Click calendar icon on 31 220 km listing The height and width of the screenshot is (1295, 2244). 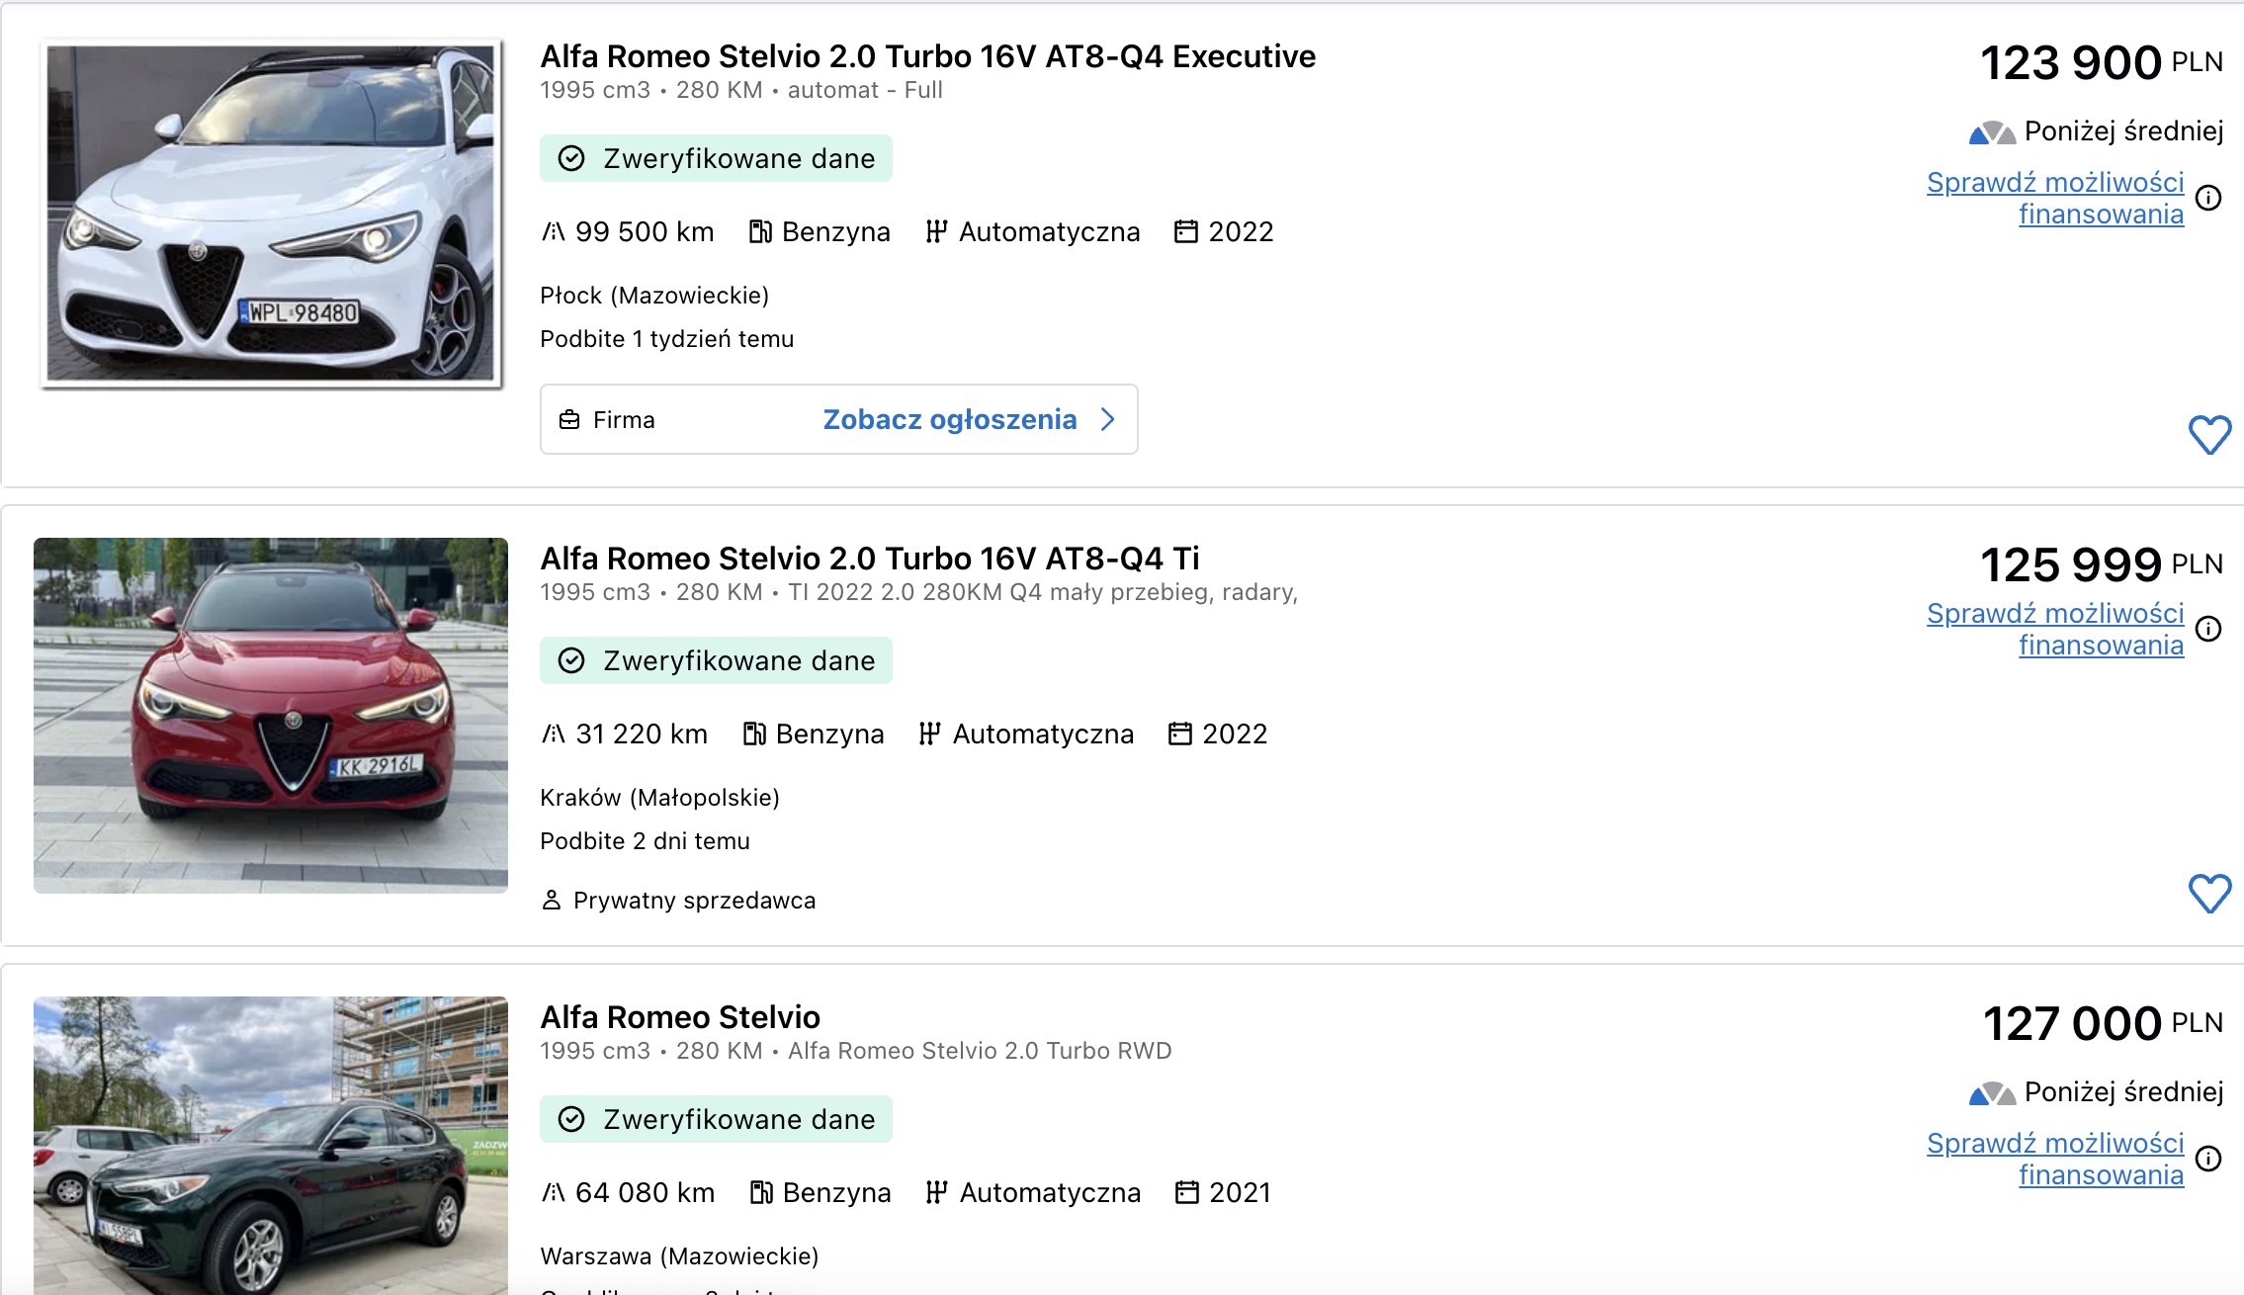tap(1179, 734)
